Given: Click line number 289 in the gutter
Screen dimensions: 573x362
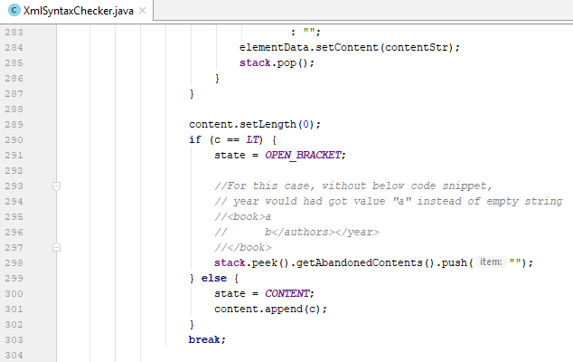Looking at the screenshot, I should point(14,125).
